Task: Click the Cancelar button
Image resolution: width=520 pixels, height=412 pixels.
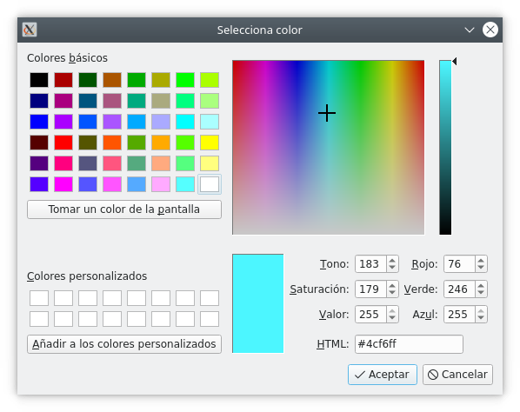Action: [x=457, y=375]
